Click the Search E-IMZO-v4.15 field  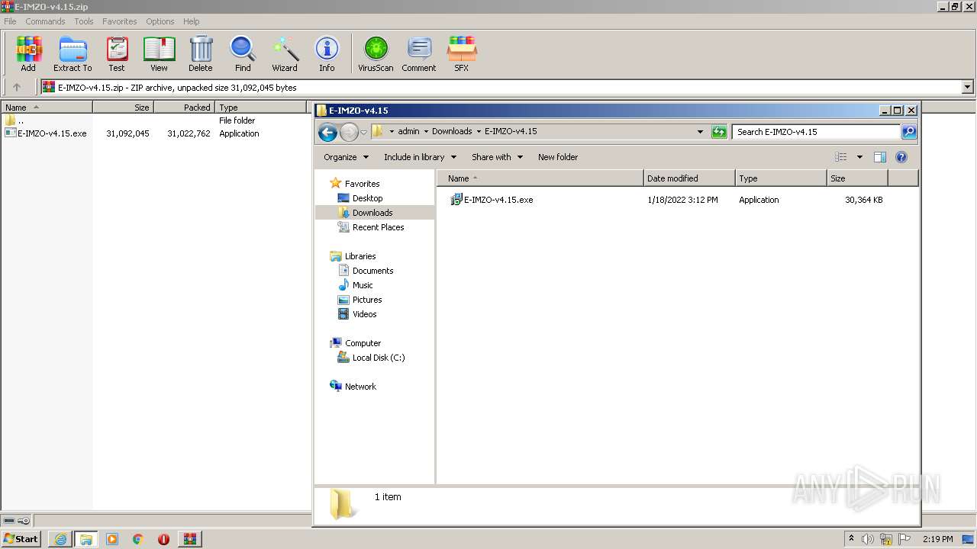(x=816, y=132)
